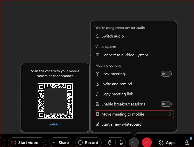Click the Share screen arrow icon
194x147 pixels.
tap(54, 142)
